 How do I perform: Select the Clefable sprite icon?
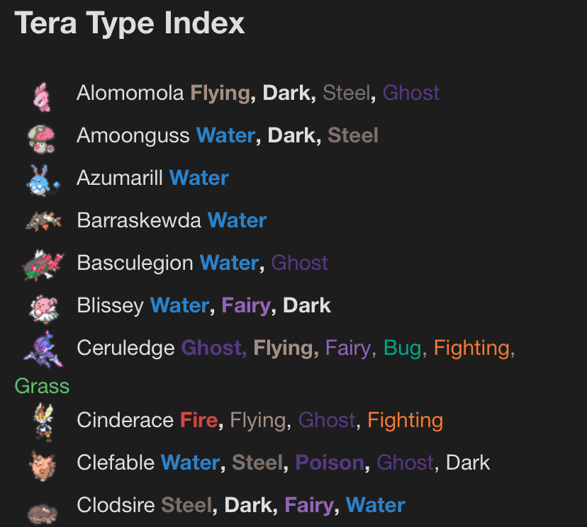click(43, 463)
